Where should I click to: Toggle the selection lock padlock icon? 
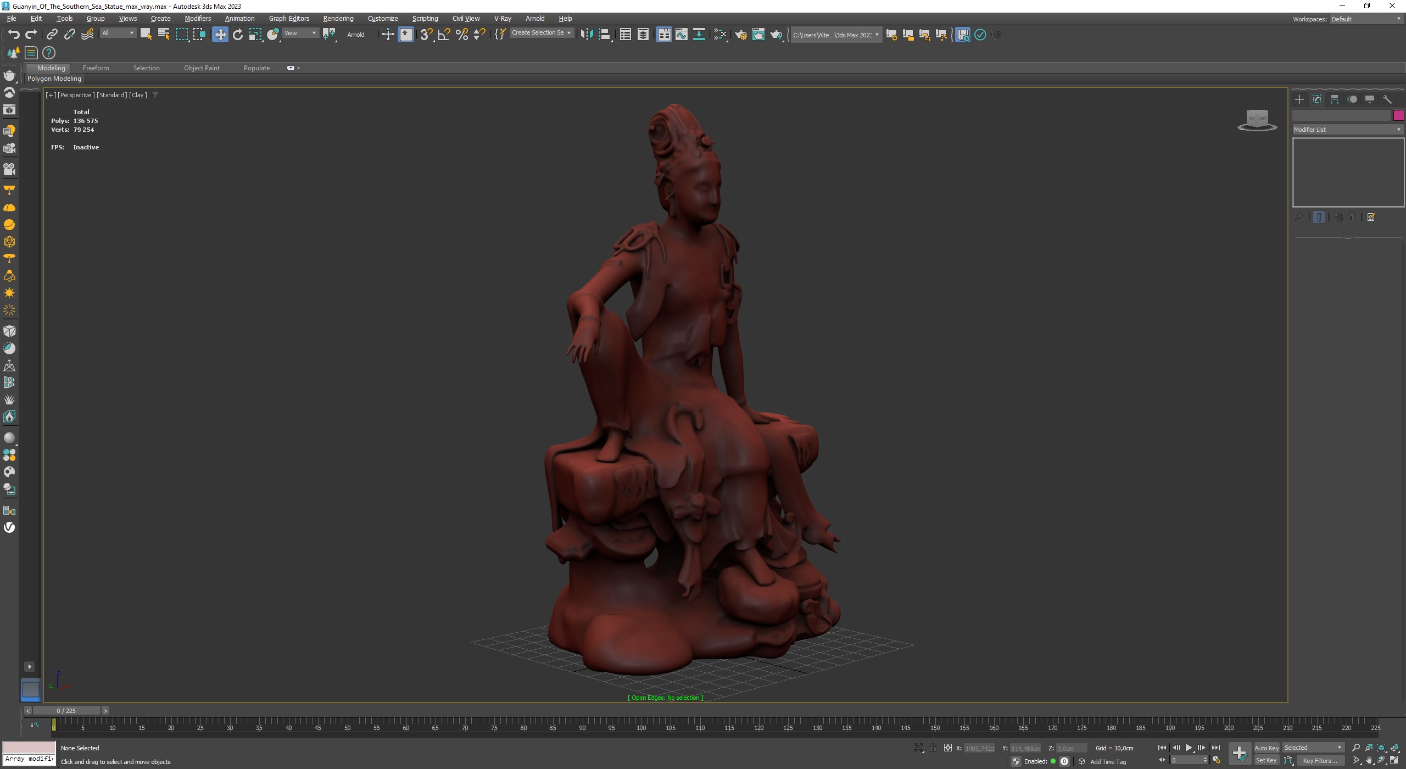pos(933,748)
